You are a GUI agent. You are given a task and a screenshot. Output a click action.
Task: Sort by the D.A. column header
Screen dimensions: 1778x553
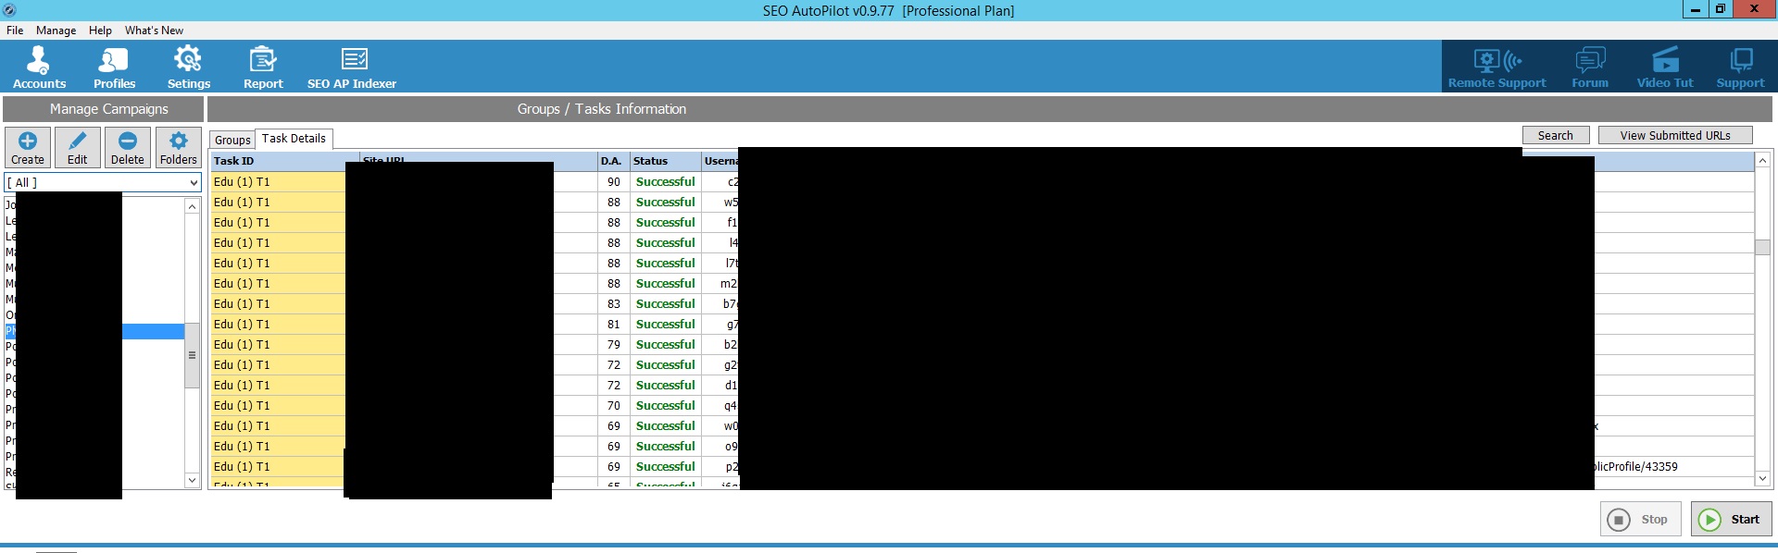click(612, 161)
